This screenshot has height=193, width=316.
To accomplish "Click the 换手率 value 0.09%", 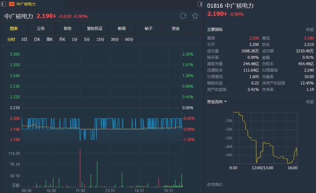I will tap(253, 57).
